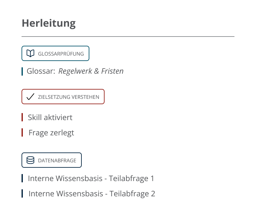256x216 pixels.
Task: Click the word VERSTEHEN in the red badge
Action: [86, 97]
